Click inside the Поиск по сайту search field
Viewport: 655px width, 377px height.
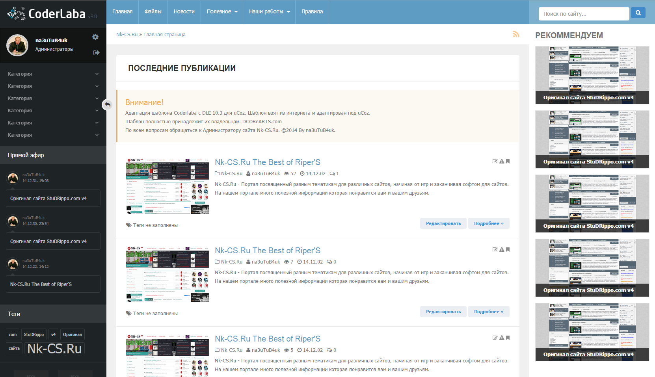[584, 14]
